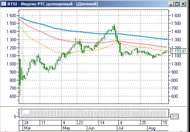Viewport: 190px width, 132px height.
Task: Click inside the volume histogram panel
Action: click(94, 113)
